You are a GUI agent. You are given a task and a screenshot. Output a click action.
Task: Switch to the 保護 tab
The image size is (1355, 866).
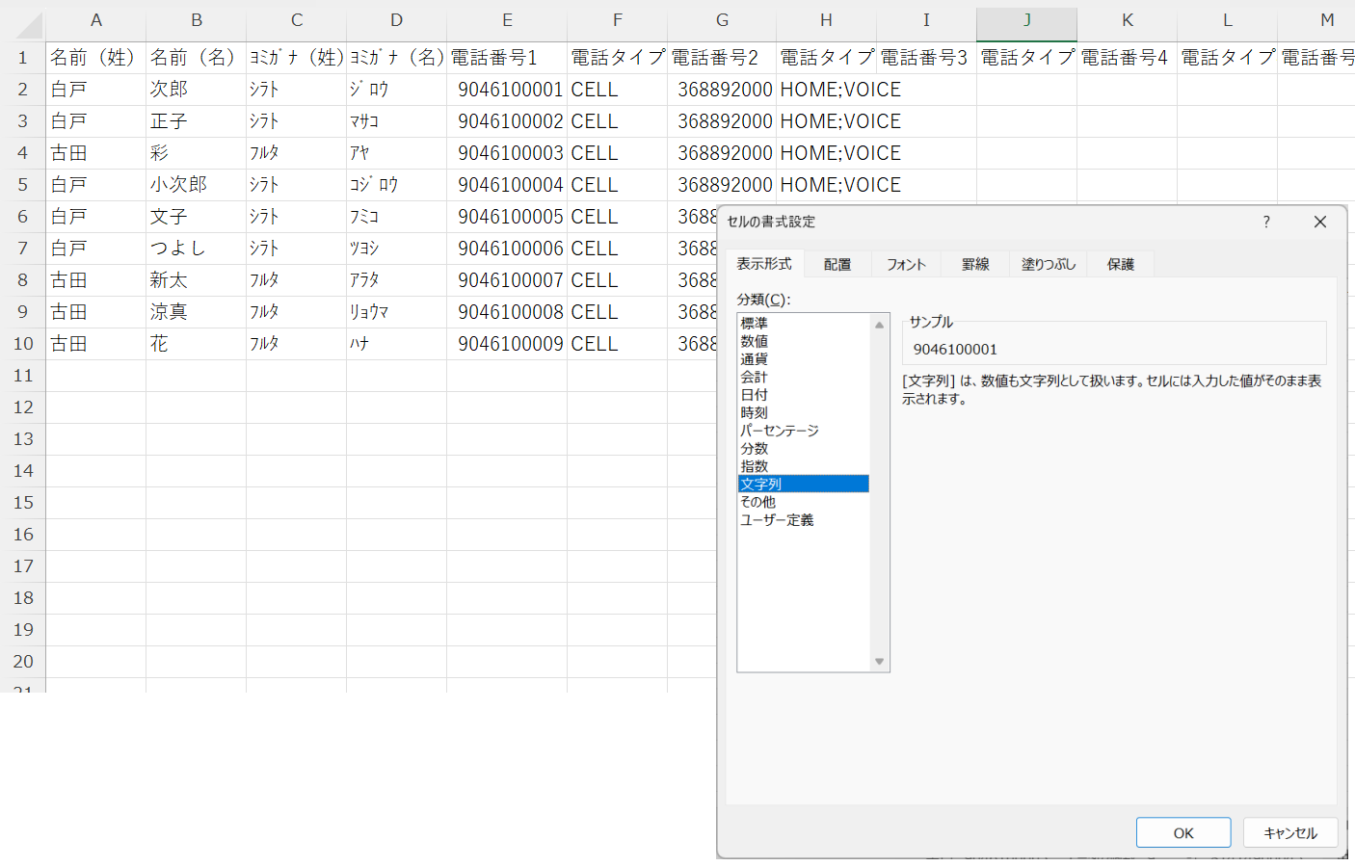click(x=1121, y=264)
